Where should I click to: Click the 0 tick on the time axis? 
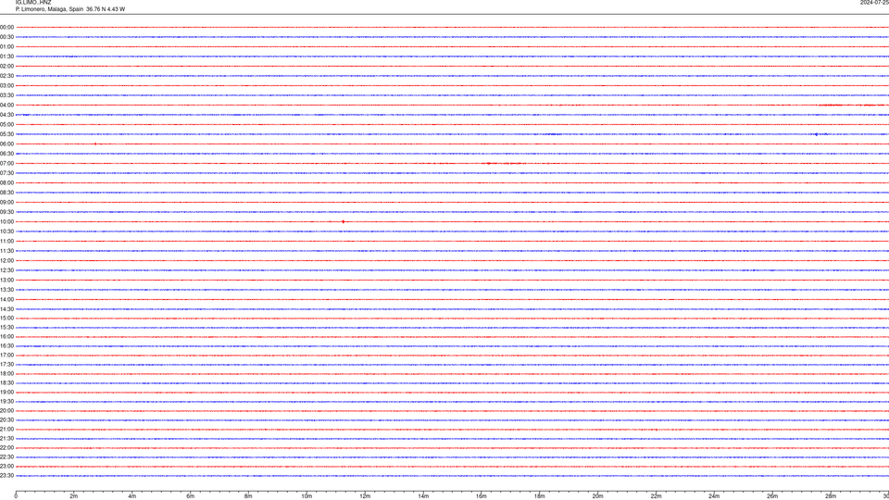(x=16, y=496)
